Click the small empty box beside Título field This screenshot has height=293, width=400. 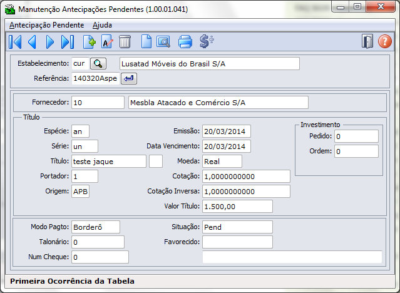coord(156,162)
